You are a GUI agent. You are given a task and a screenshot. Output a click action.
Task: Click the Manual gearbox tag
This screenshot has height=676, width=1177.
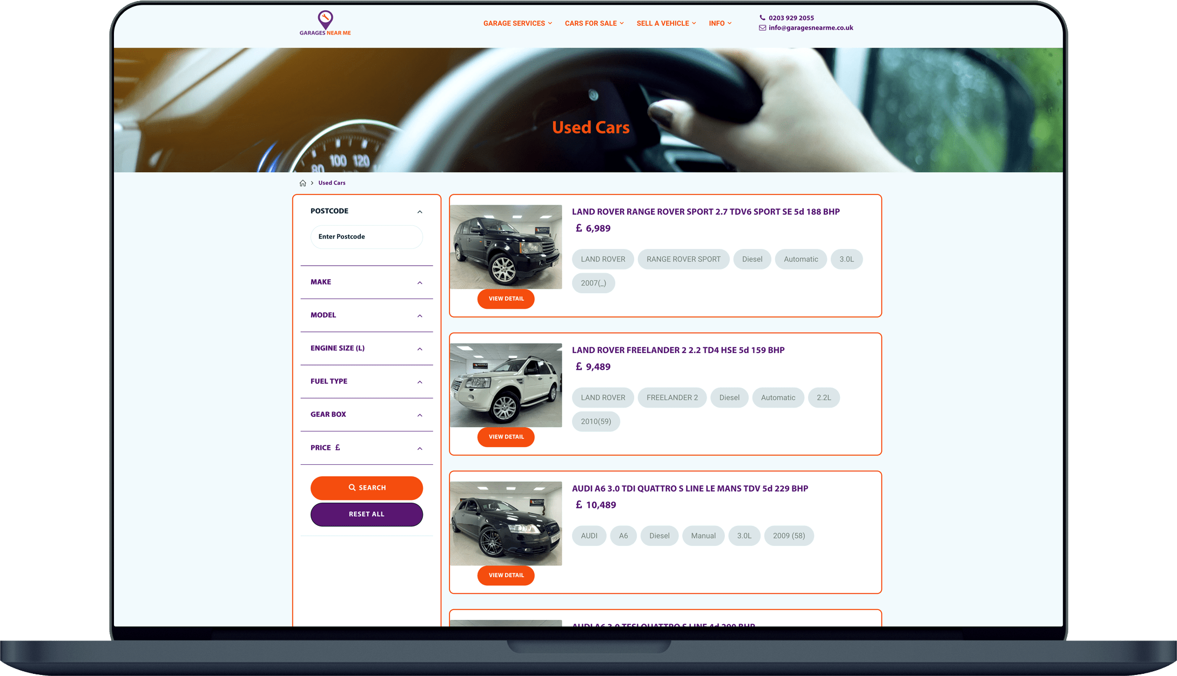[703, 536]
